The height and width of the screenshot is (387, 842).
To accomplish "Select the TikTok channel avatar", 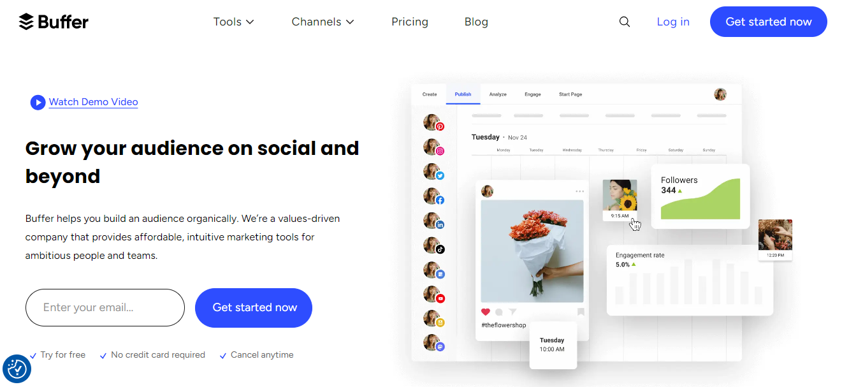I will 433,245.
